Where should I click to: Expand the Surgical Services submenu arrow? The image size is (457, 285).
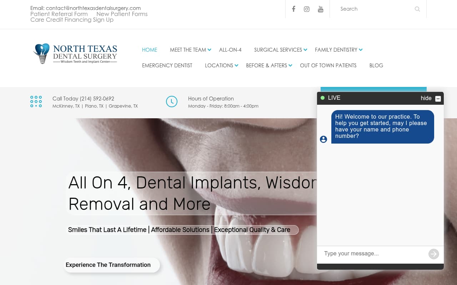[305, 50]
